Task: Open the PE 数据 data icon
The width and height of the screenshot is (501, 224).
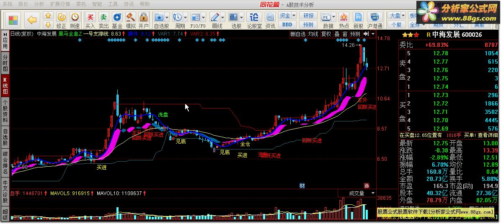Action: point(326,17)
